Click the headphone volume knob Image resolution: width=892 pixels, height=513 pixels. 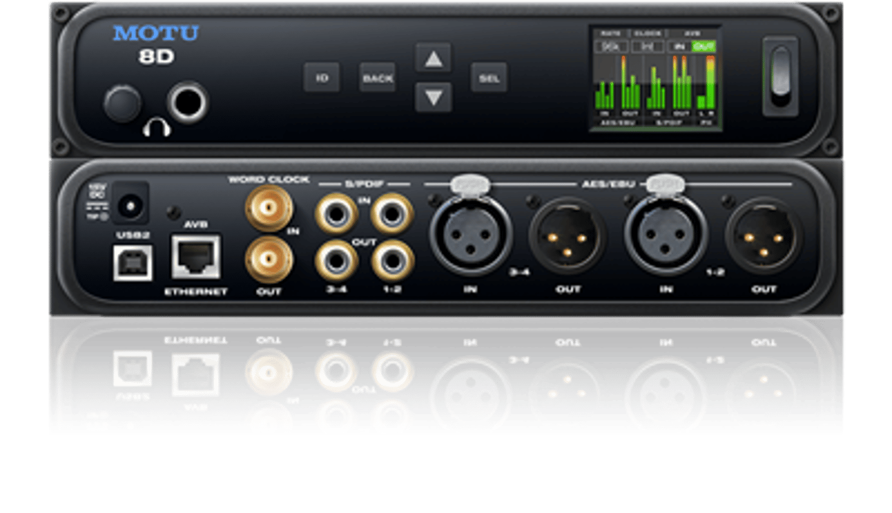point(123,104)
